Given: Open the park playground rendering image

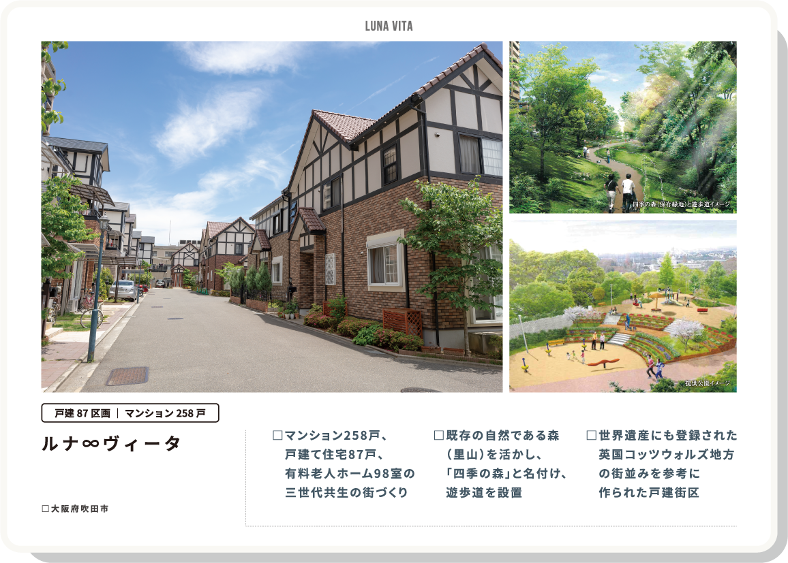Looking at the screenshot, I should pos(622,306).
